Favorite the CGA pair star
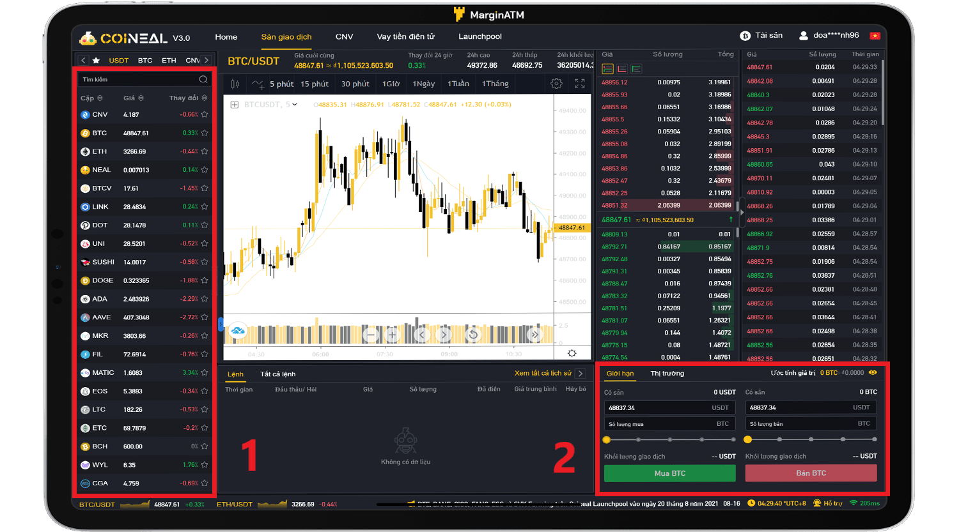 click(205, 483)
